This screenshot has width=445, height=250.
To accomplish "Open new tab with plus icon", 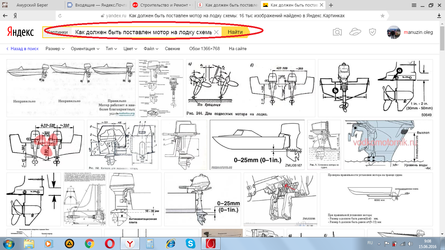I will click(x=331, y=5).
